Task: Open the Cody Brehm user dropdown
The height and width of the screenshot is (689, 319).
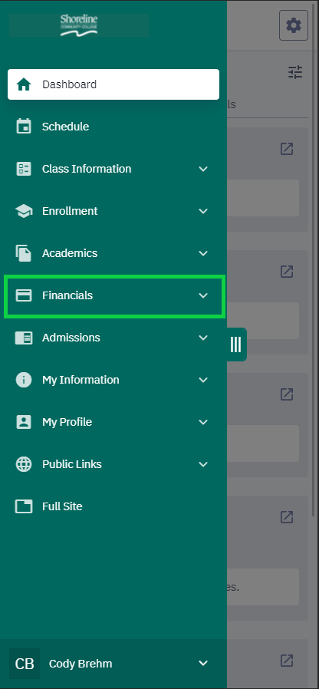Action: 113,664
